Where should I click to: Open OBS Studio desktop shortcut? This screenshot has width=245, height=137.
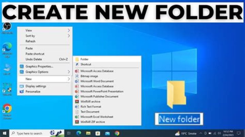tap(6, 27)
